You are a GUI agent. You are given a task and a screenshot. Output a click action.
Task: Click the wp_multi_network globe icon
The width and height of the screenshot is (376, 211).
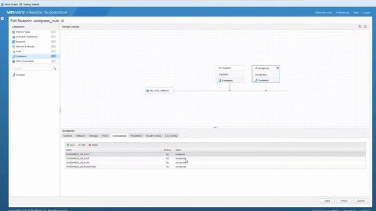click(147, 91)
